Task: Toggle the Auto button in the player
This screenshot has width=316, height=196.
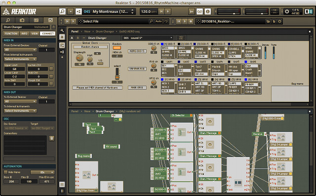Action: pos(158,21)
